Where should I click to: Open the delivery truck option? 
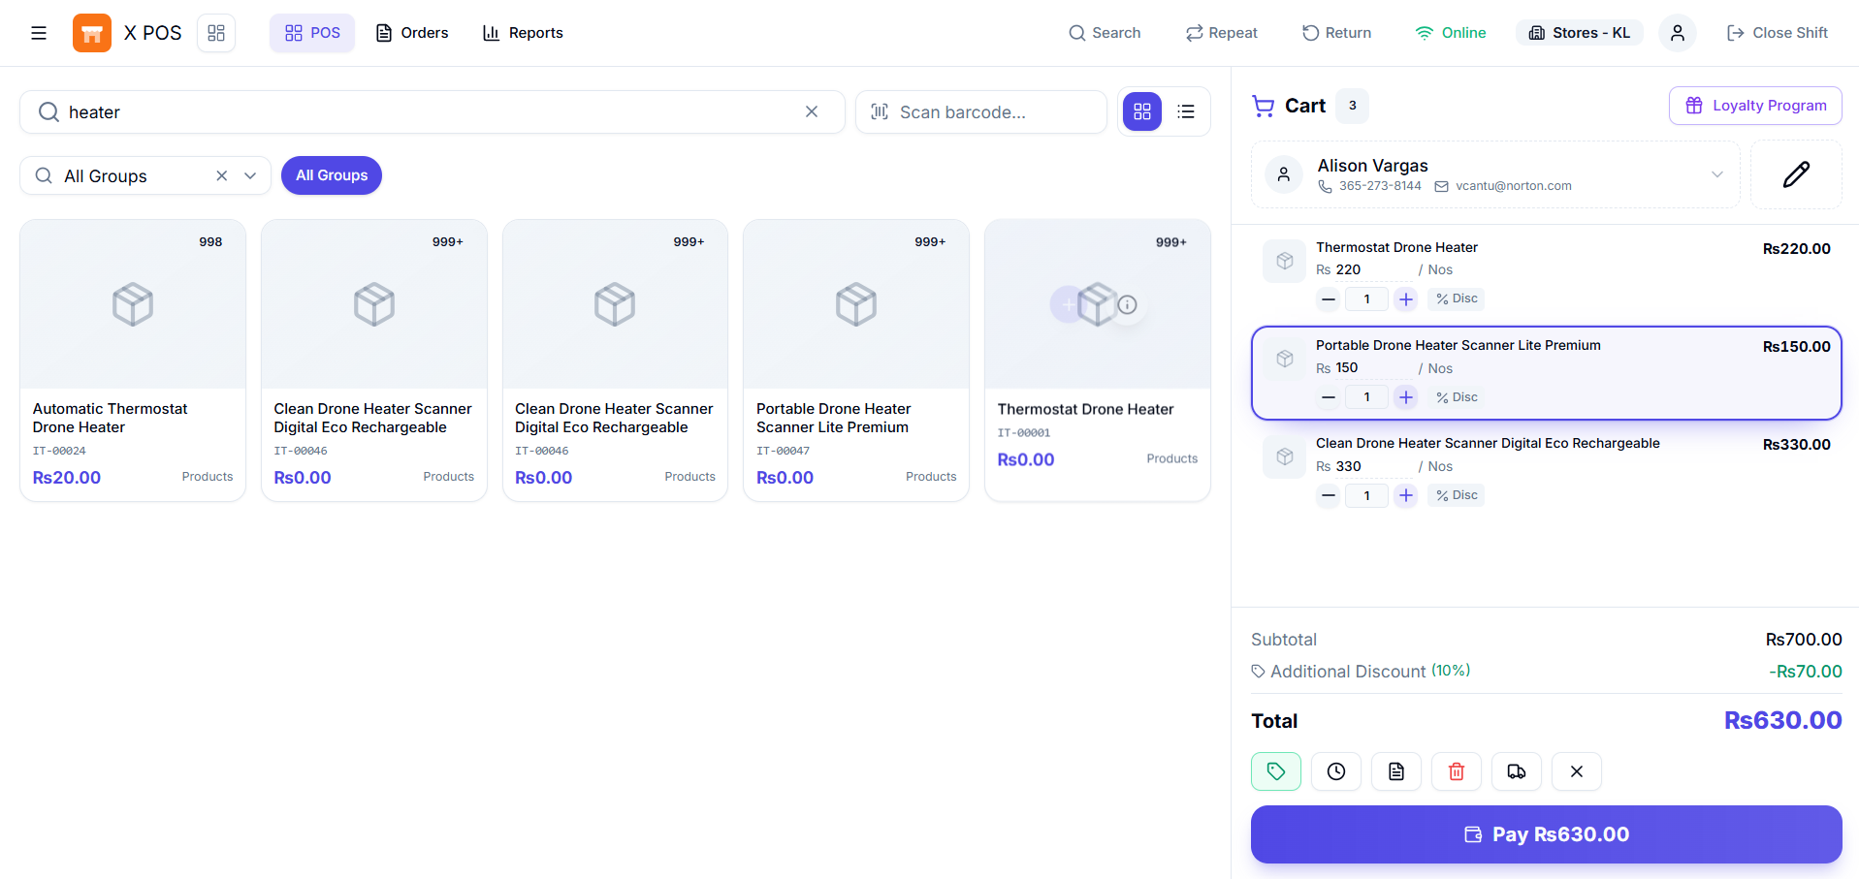(1517, 771)
